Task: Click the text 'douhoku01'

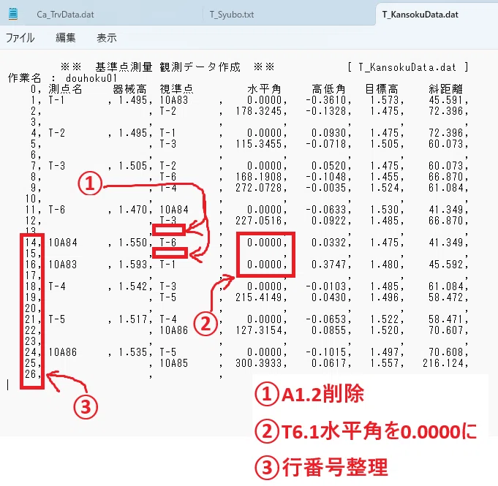Action: [91, 78]
